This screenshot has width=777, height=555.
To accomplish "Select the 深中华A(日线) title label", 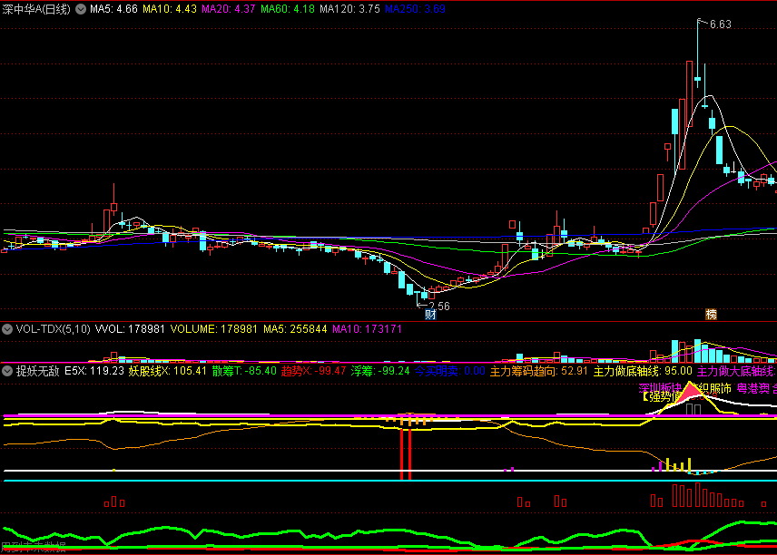I will 36,9.
